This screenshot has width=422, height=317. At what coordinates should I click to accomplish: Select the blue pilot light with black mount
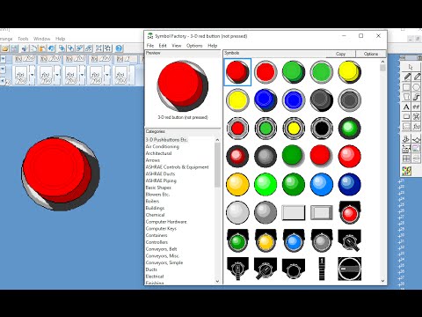(x=294, y=240)
